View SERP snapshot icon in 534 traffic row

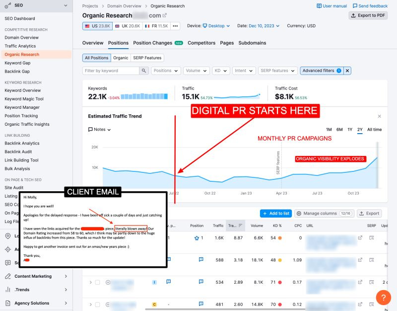(x=371, y=282)
